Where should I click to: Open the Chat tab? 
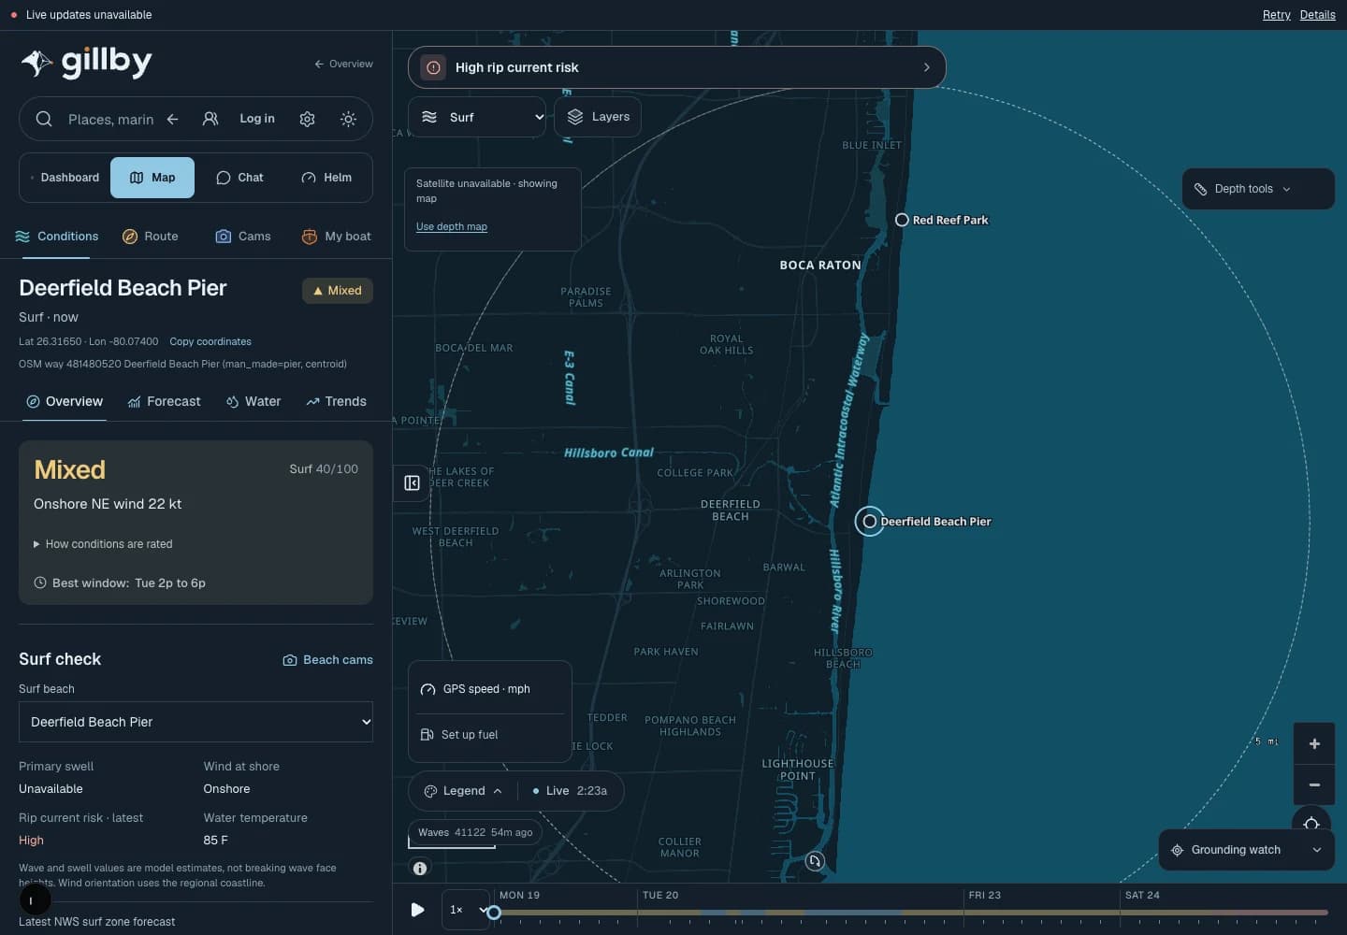point(239,178)
